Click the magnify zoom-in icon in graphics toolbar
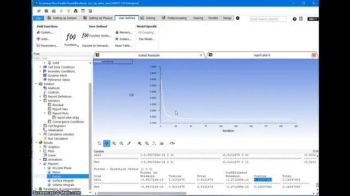 click(x=139, y=143)
